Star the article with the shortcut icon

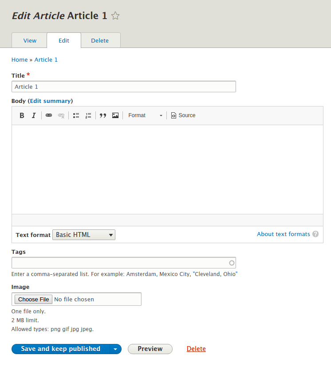click(x=115, y=16)
